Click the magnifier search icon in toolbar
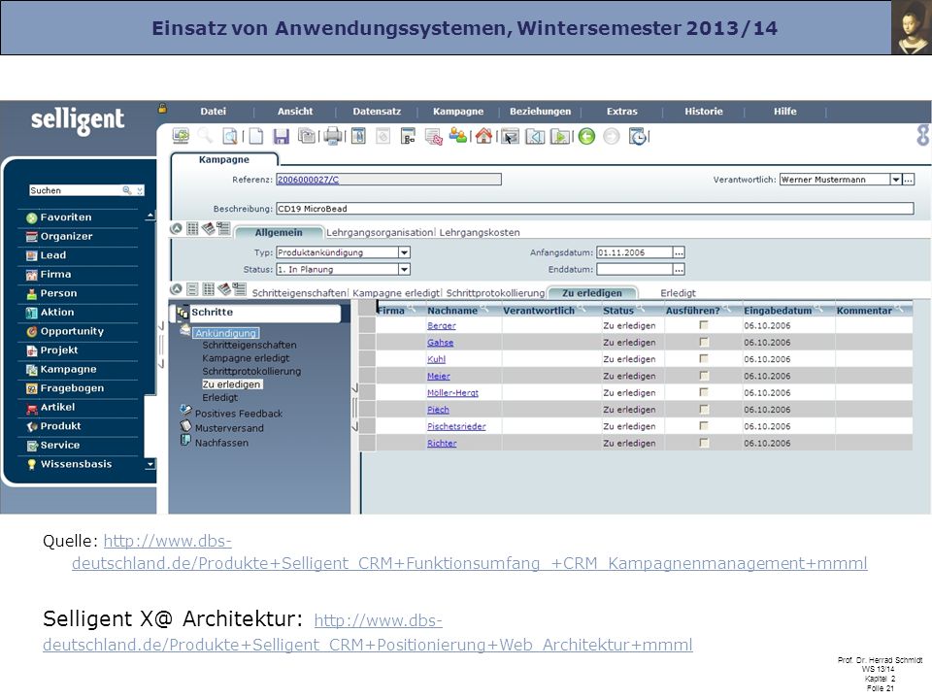The image size is (932, 699). pos(205,137)
